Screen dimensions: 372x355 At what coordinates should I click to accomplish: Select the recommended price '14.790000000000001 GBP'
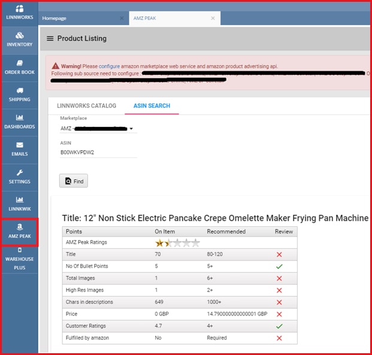(x=237, y=314)
